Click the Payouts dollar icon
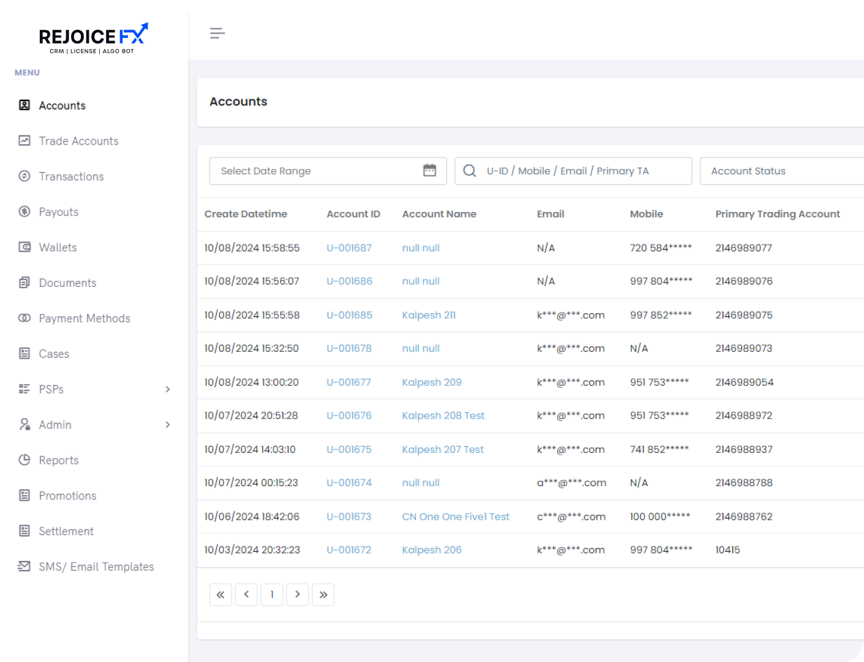This screenshot has height=662, width=864. pos(25,211)
